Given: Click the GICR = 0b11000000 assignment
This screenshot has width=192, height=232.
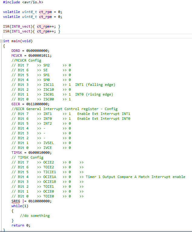Looking at the screenshot, I should (x=30, y=104).
